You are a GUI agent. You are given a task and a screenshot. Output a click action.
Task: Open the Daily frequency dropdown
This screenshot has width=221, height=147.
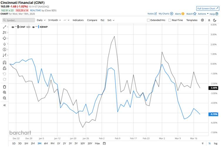coord(41,20)
